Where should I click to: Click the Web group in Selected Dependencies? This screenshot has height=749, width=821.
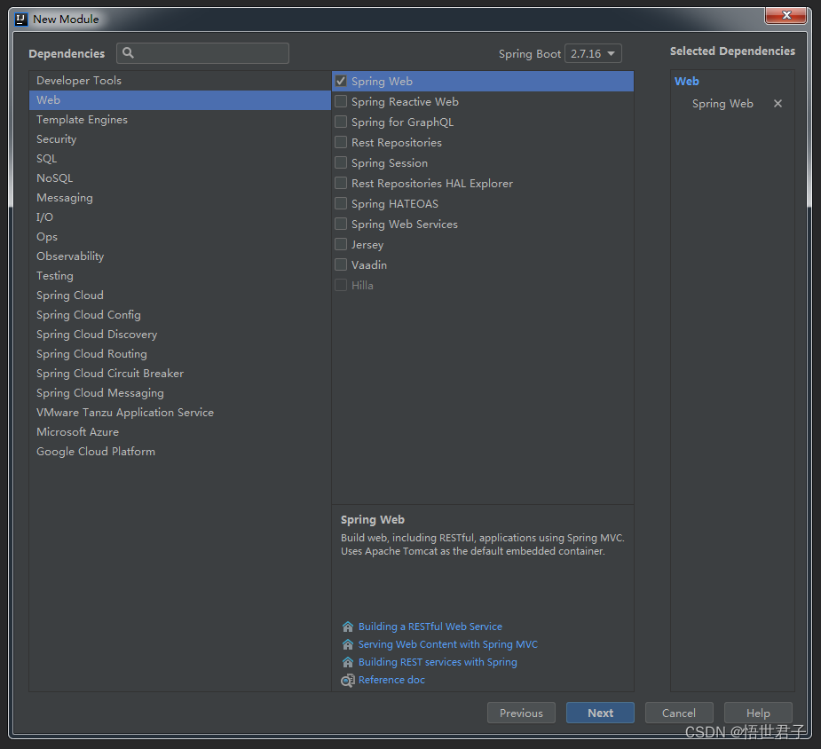click(x=686, y=81)
